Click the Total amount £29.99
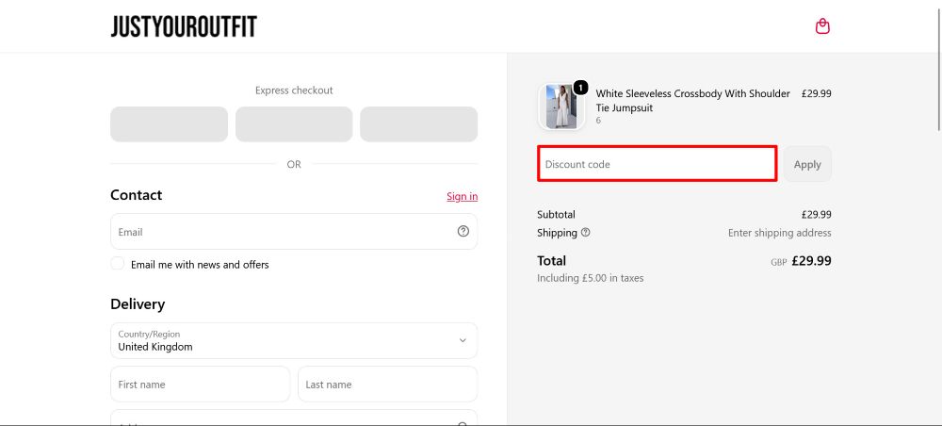This screenshot has height=426, width=942. click(x=812, y=261)
